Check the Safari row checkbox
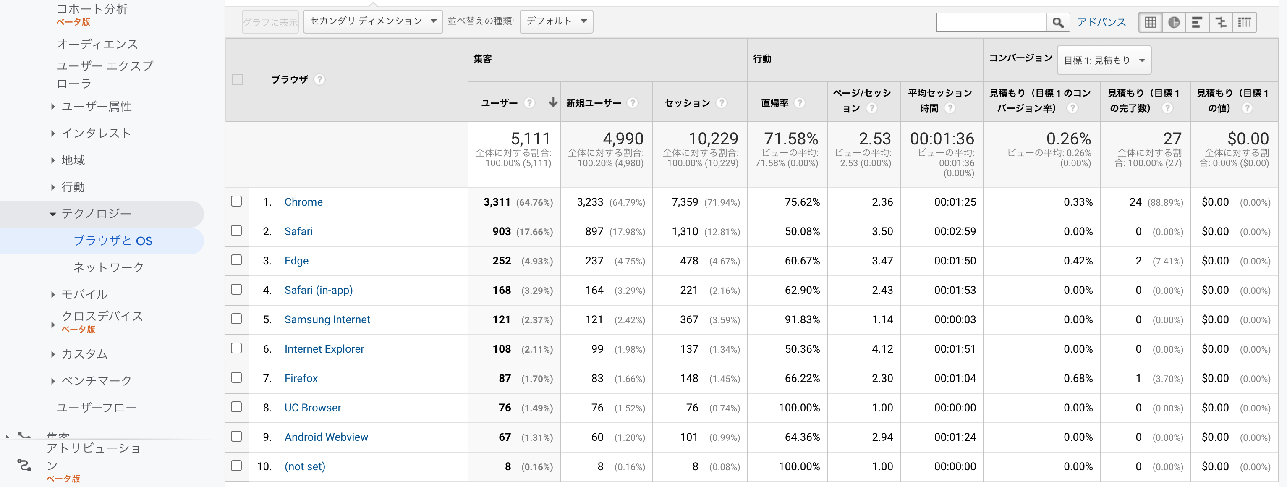Image resolution: width=1287 pixels, height=487 pixels. (x=236, y=231)
